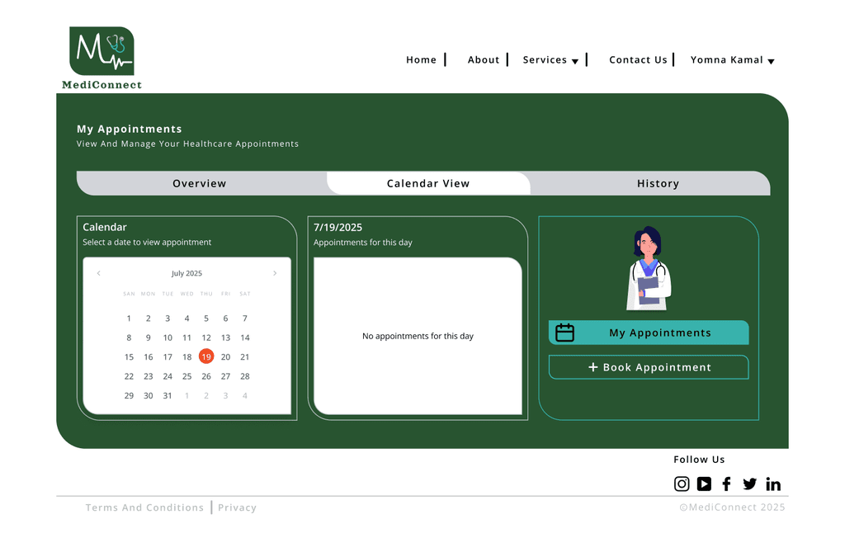845x538 pixels.
Task: Open the Home nav item
Action: [x=421, y=60]
